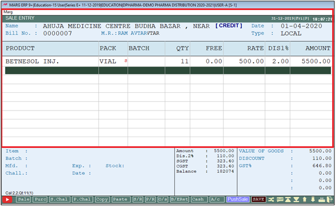
Task: Click the Type field LOCAL
Action: click(x=291, y=34)
